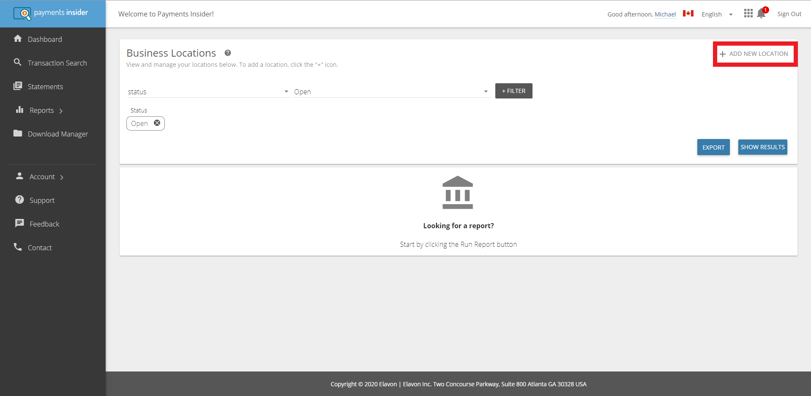This screenshot has height=396, width=811.
Task: Click the EXPORT button
Action: 713,147
